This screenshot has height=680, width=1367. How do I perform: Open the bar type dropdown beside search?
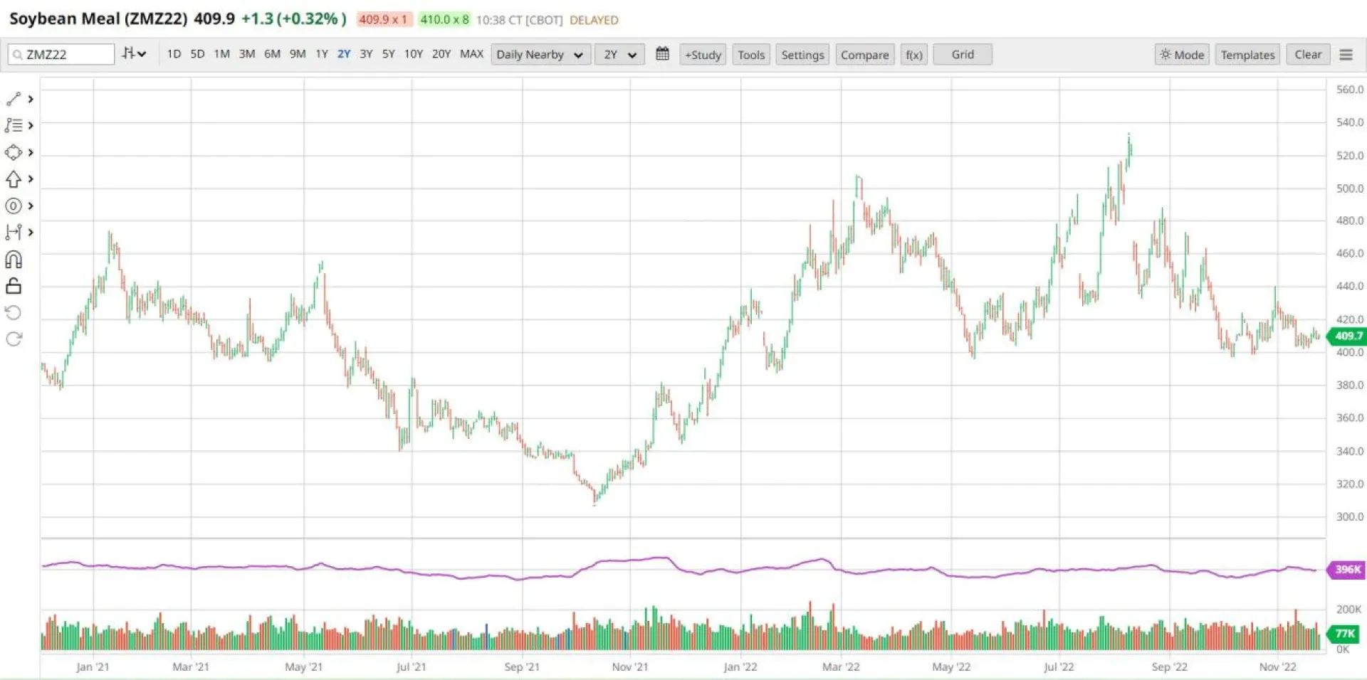(x=133, y=53)
